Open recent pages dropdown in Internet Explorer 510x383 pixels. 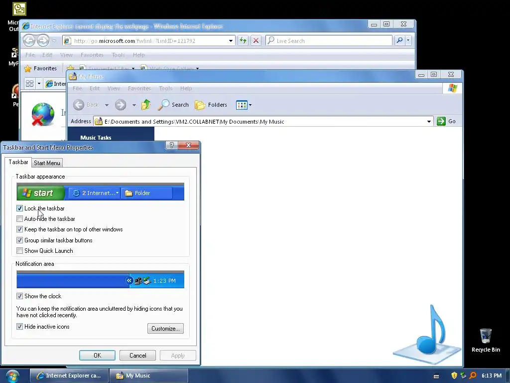click(x=54, y=41)
